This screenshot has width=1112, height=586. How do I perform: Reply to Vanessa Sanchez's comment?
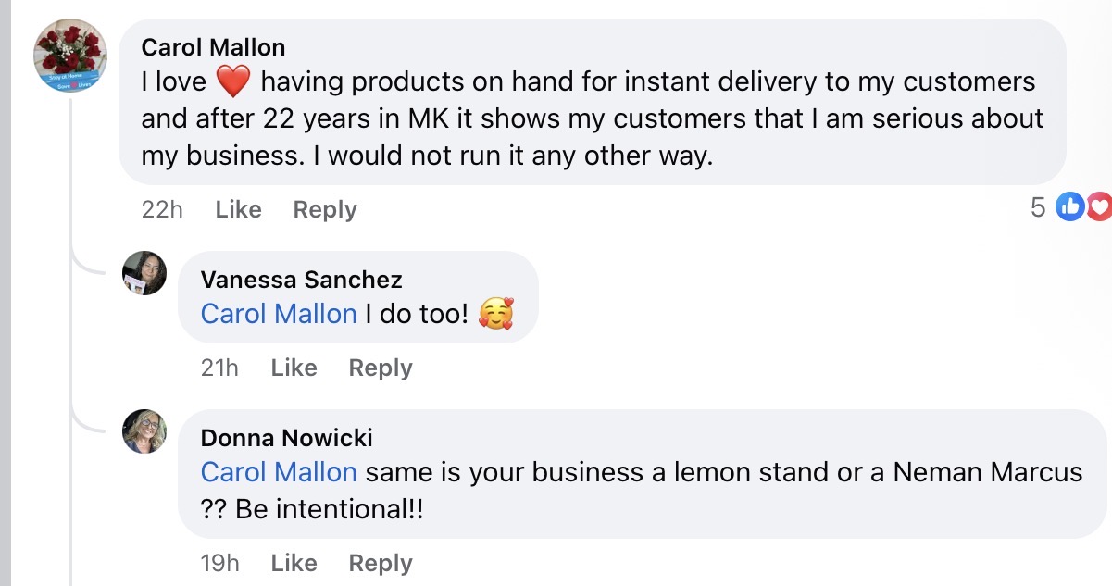pos(380,368)
